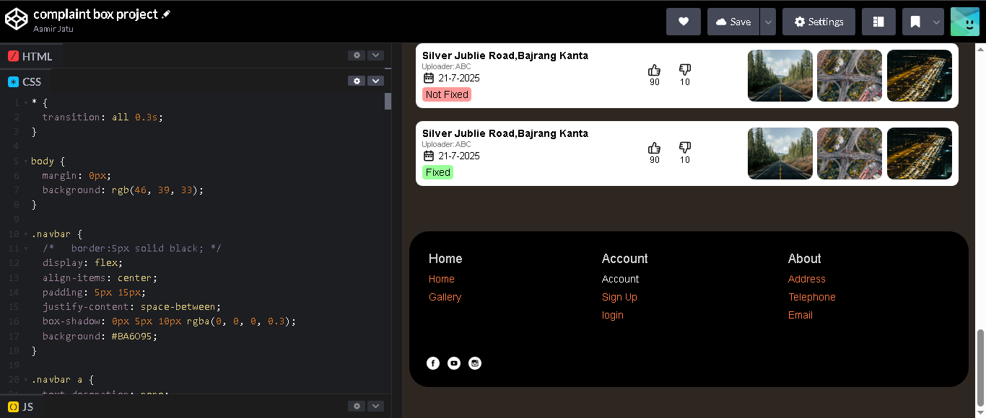
Task: Collapse the HTML editor panel chevron
Action: [375, 55]
